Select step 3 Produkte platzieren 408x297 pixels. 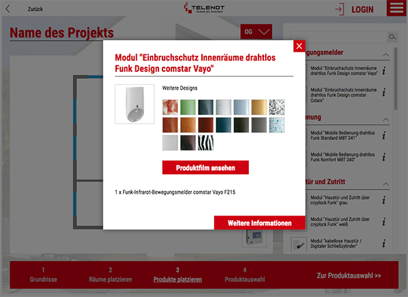177,275
